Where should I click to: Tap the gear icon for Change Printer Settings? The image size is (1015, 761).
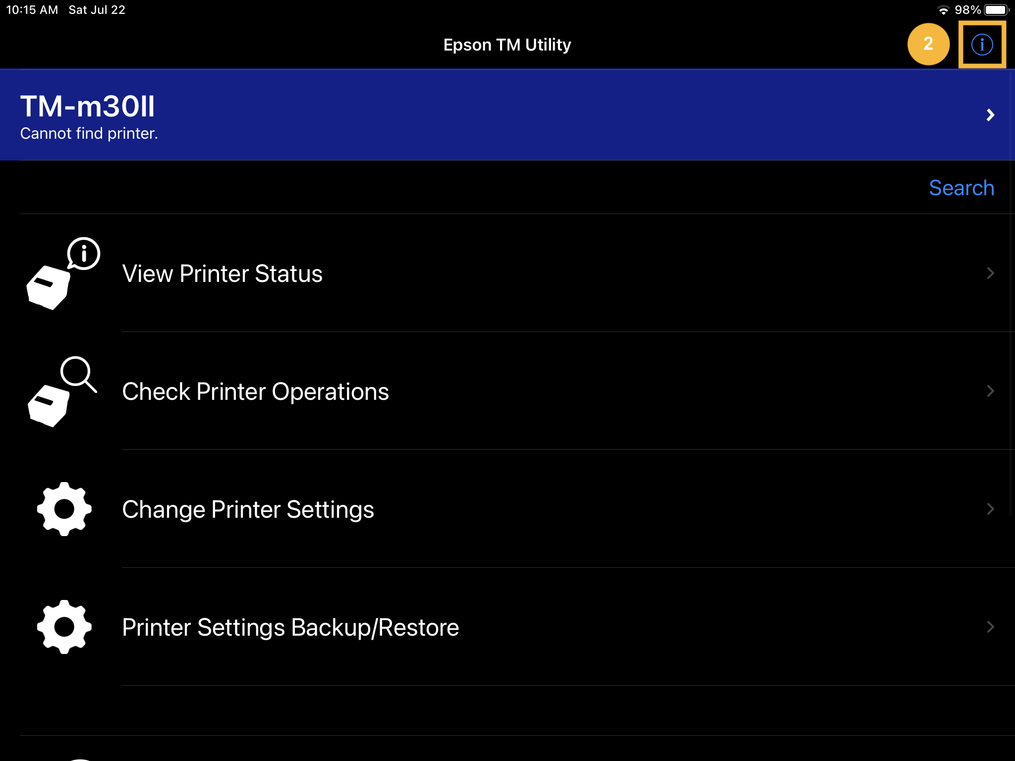pyautogui.click(x=64, y=509)
